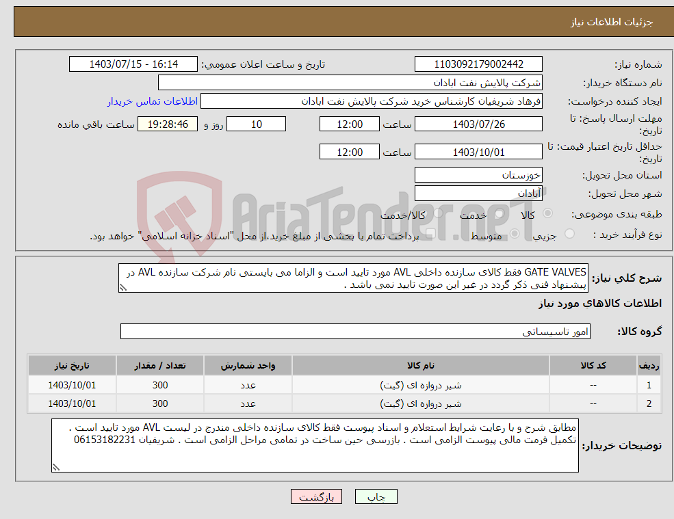Click the کد کالا column header
Viewport: 674px width, 519px height.
tap(593, 366)
